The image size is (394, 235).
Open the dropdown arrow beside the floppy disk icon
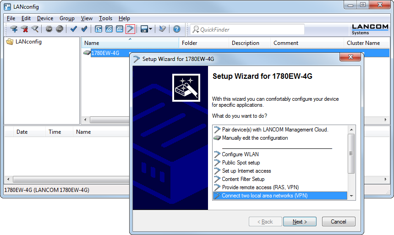[x=150, y=29]
